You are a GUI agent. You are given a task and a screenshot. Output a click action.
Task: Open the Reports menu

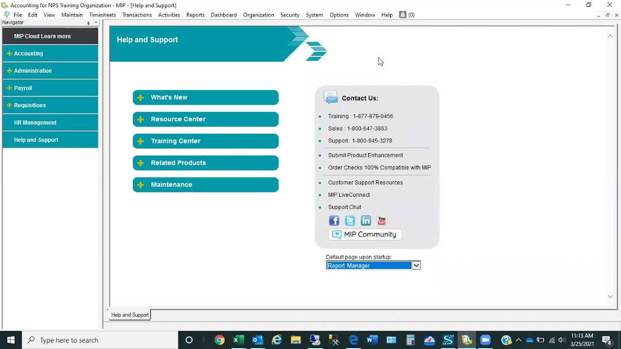(196, 15)
